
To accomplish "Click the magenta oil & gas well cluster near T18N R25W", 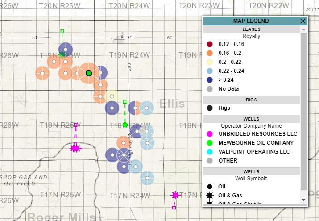I will (x=75, y=148).
